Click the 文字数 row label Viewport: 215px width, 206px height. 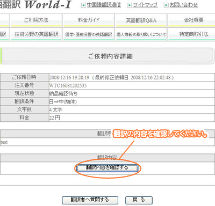click(x=24, y=109)
